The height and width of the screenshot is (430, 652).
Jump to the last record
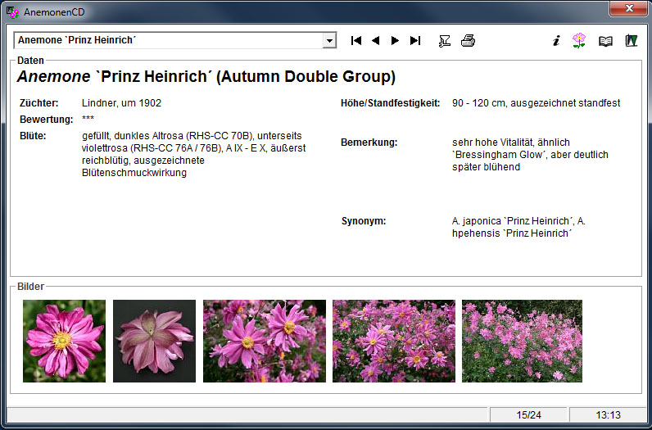415,40
